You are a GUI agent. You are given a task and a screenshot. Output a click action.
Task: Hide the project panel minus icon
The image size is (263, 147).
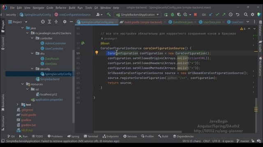(x=71, y=22)
